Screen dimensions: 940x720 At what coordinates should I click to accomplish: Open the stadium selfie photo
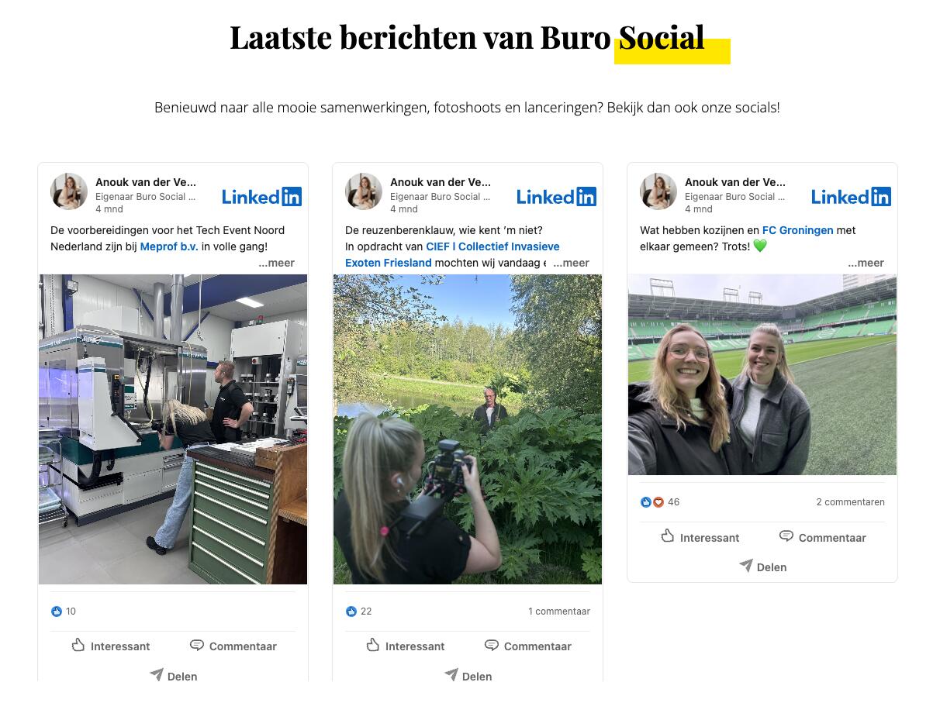[762, 374]
